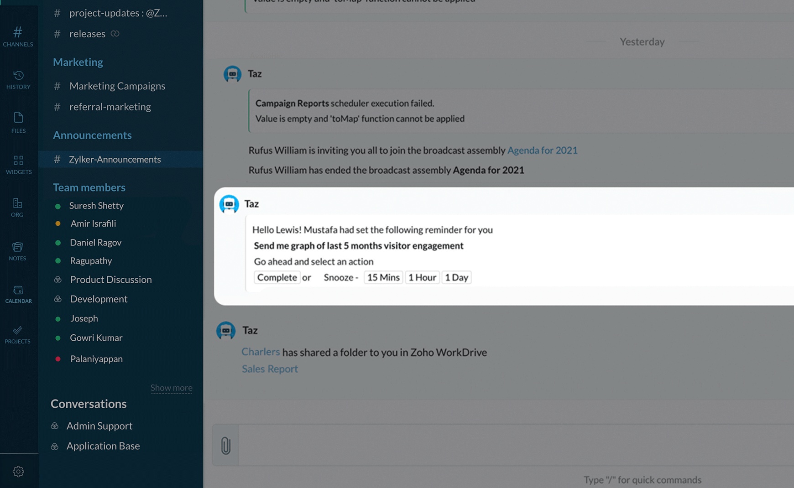The width and height of the screenshot is (794, 488).
Task: Click the 'Campaign Reports' bold text
Action: [x=292, y=103]
